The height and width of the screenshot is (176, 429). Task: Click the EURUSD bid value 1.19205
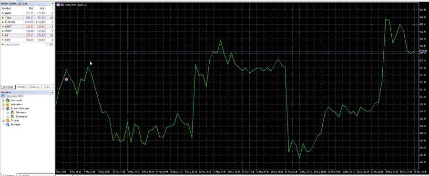click(29, 22)
